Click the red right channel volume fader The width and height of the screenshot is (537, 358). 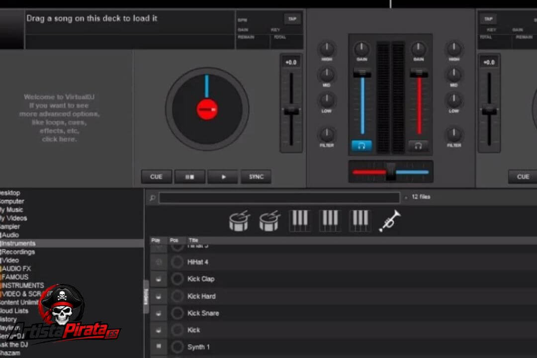click(x=419, y=73)
